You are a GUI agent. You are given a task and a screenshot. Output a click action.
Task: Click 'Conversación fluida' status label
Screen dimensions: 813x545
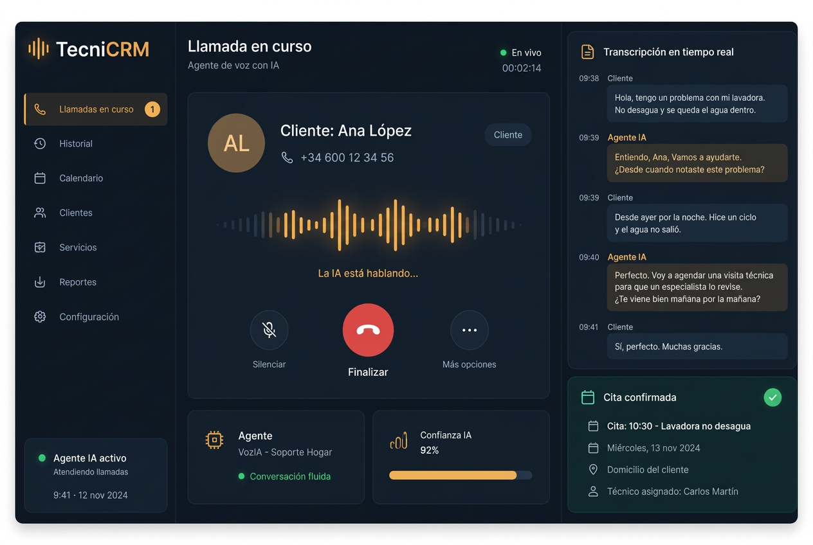click(290, 476)
